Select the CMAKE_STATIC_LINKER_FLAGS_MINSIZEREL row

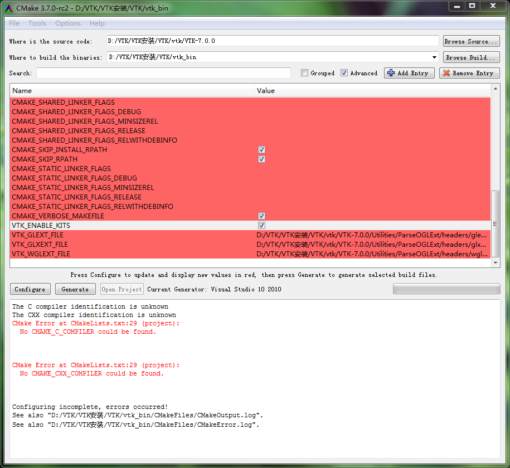250,188
